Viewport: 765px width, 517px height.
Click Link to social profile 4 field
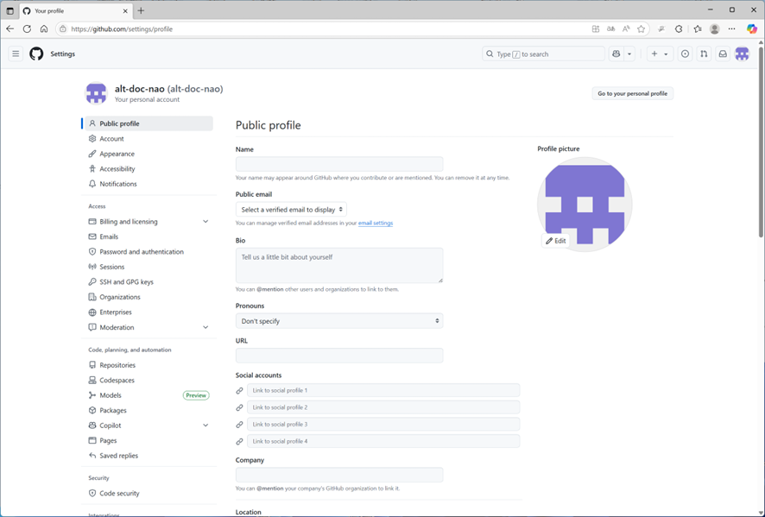pyautogui.click(x=383, y=441)
